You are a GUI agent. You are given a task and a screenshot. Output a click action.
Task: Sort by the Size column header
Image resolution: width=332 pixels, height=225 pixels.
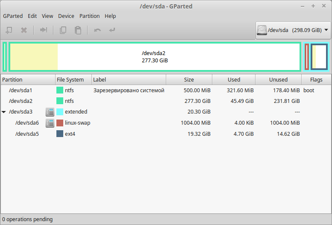pyautogui.click(x=189, y=79)
